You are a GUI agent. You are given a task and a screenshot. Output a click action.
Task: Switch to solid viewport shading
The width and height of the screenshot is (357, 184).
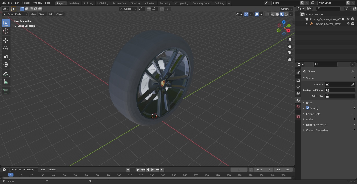point(277,14)
